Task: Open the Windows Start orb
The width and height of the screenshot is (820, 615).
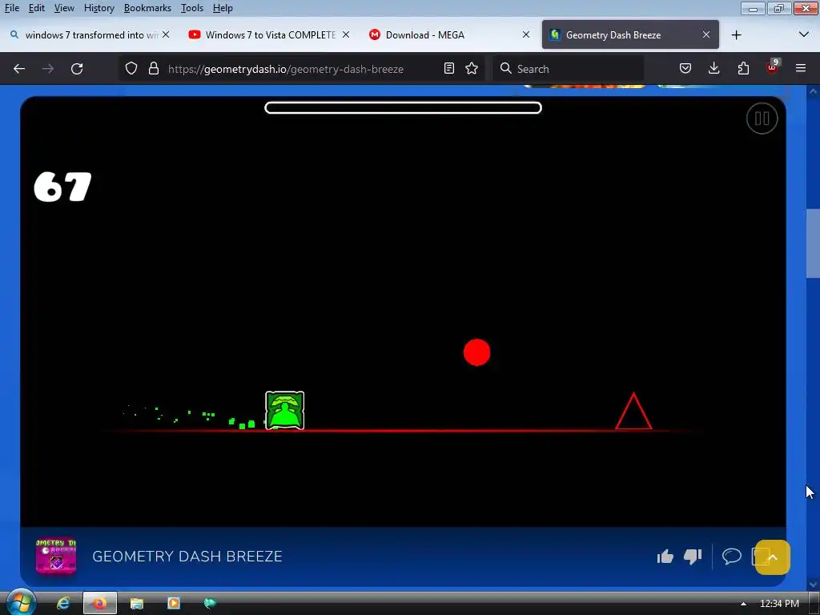Action: pos(20,603)
